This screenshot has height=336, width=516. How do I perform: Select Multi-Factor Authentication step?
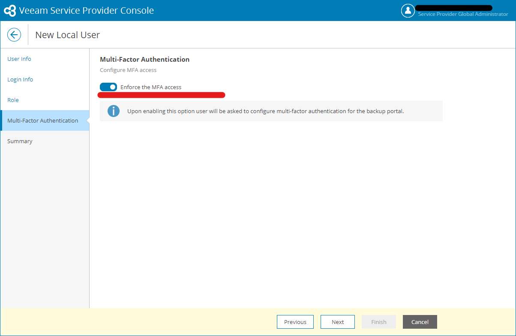pyautogui.click(x=45, y=120)
